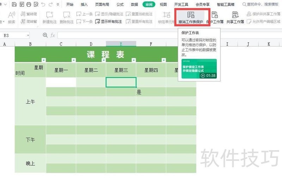Toggle Show All Comments (显示所有批注)

click(109, 21)
